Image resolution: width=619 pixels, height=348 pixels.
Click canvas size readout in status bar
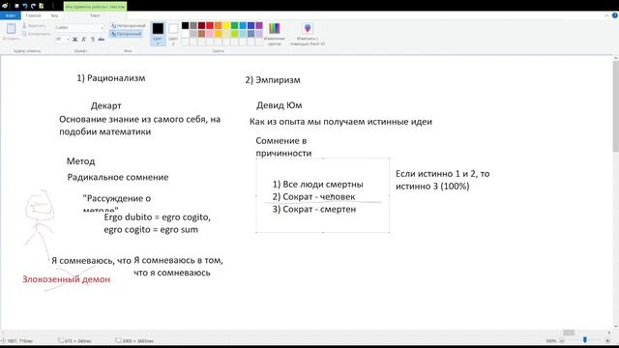134,340
